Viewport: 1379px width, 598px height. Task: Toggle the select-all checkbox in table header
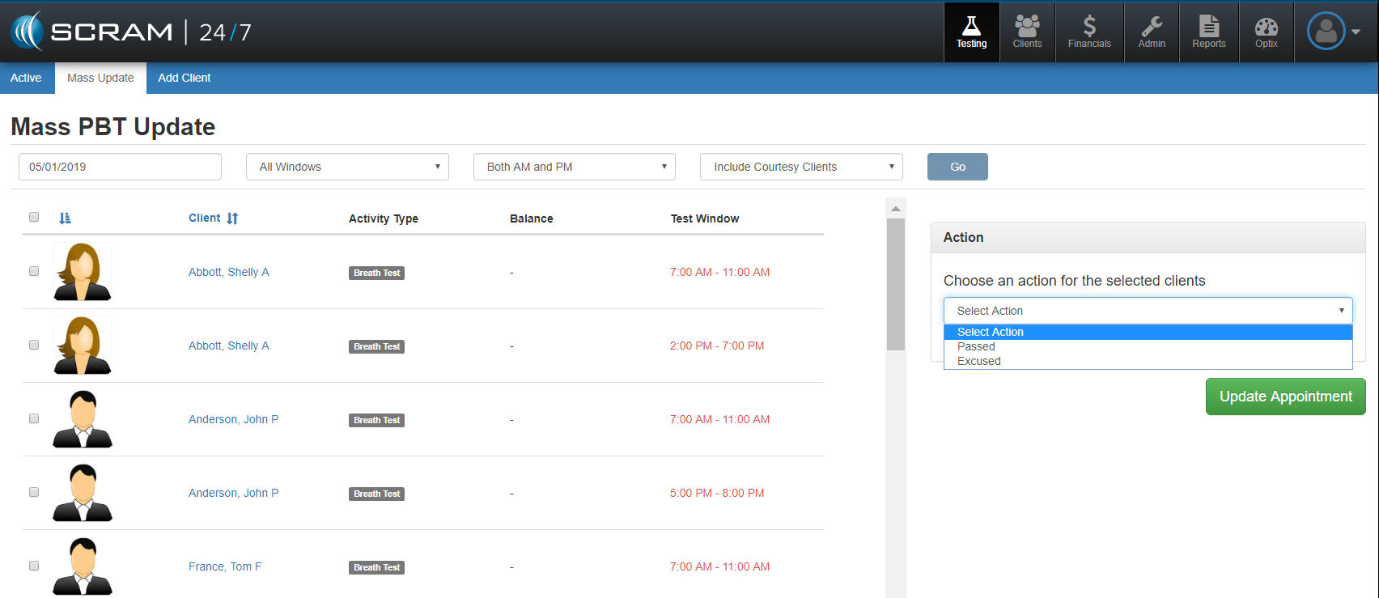tap(34, 217)
